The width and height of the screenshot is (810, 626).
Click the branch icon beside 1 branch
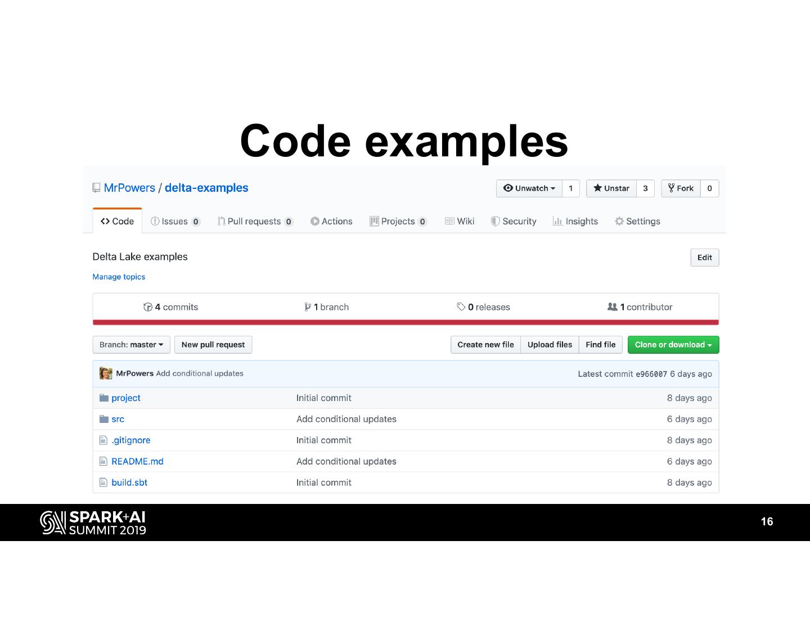tap(308, 307)
